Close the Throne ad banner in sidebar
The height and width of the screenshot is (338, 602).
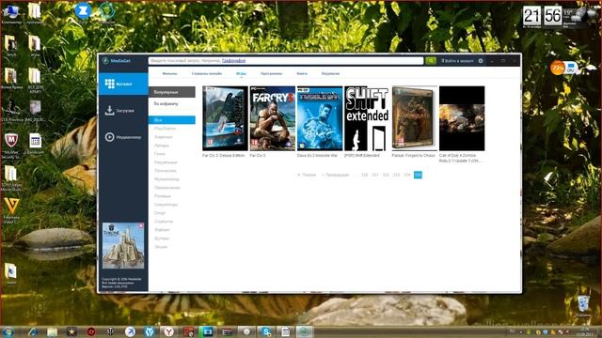(141, 225)
